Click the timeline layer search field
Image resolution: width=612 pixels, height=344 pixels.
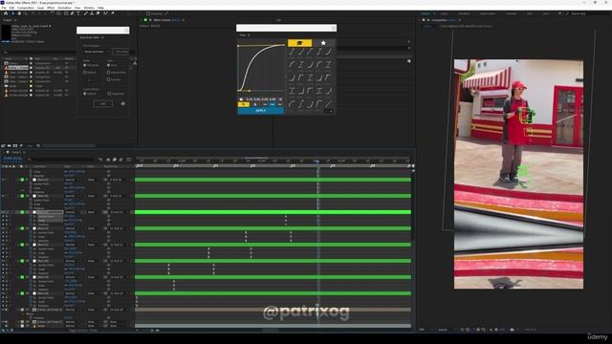click(60, 160)
